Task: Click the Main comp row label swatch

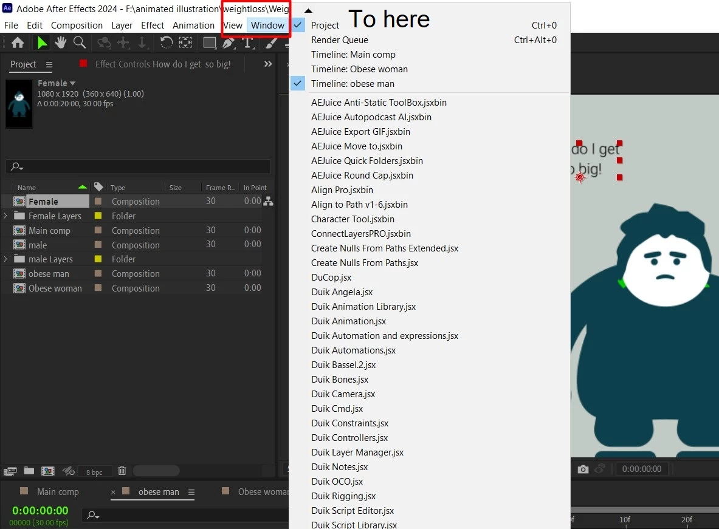Action: [98, 230]
